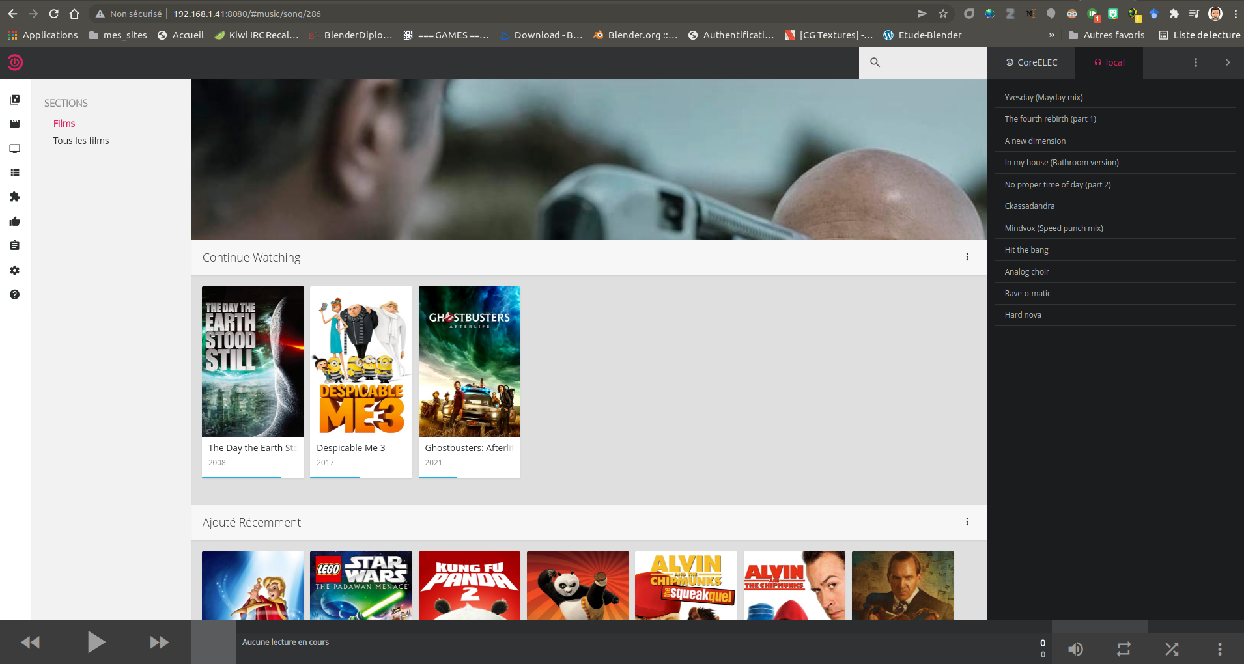Image resolution: width=1244 pixels, height=664 pixels.
Task: Select Hit the bang track
Action: click(x=1116, y=250)
